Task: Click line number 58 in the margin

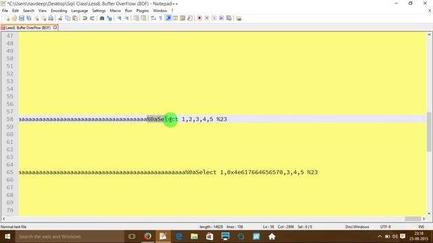Action: pos(10,119)
